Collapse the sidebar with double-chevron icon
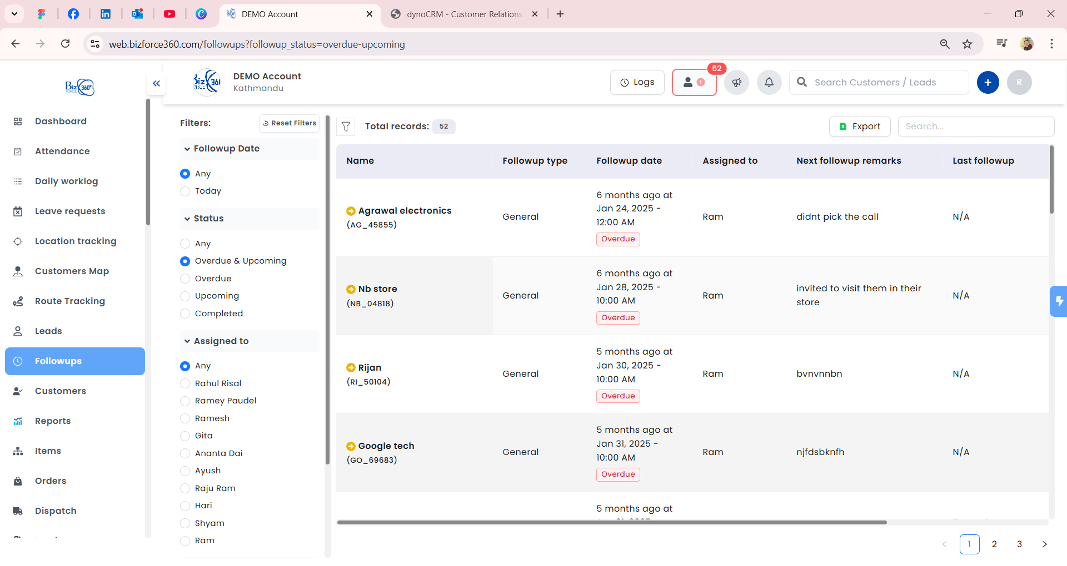 click(x=156, y=83)
